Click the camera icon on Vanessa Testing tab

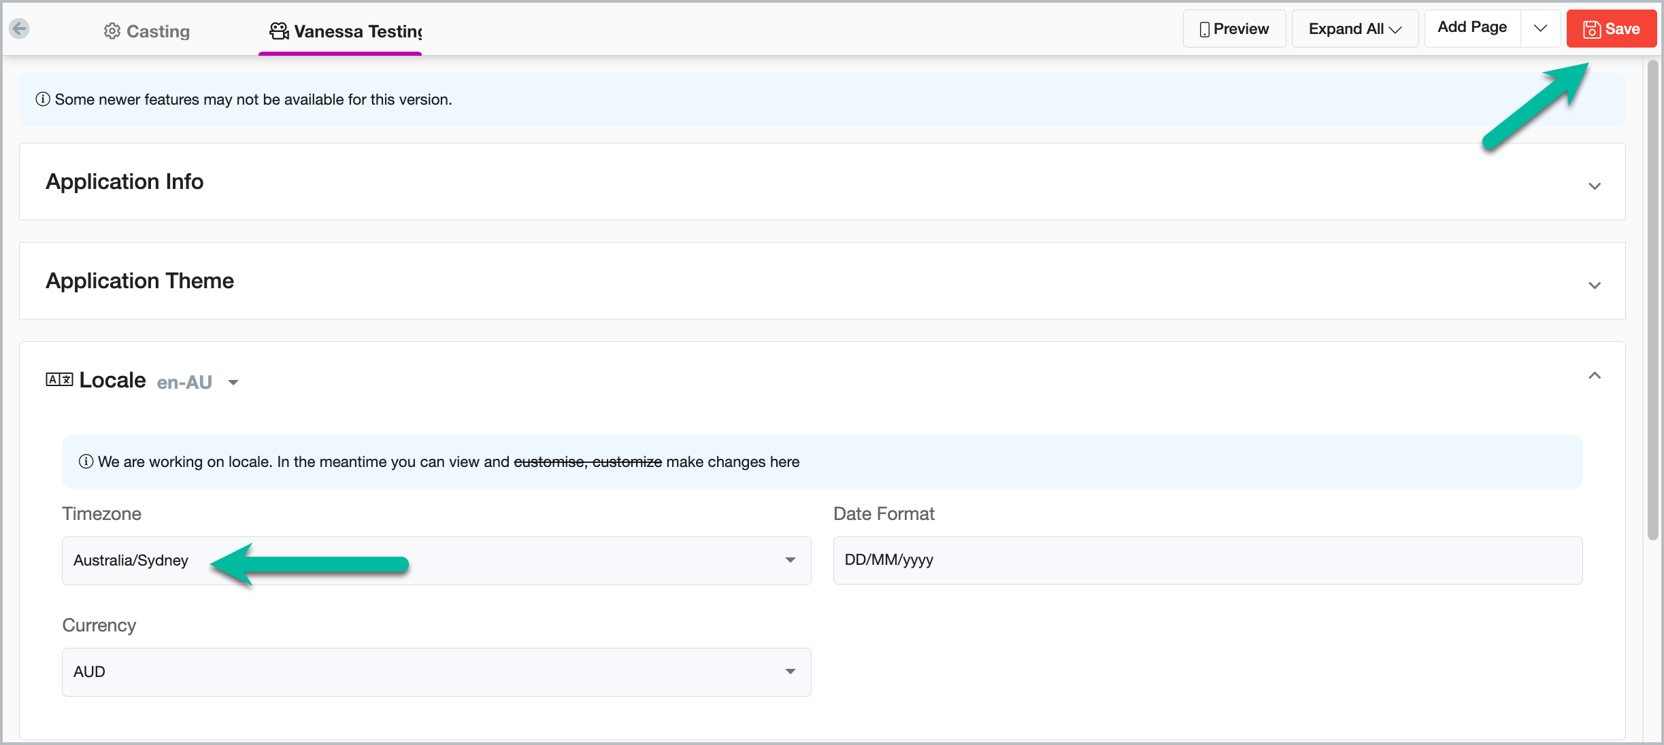(279, 31)
